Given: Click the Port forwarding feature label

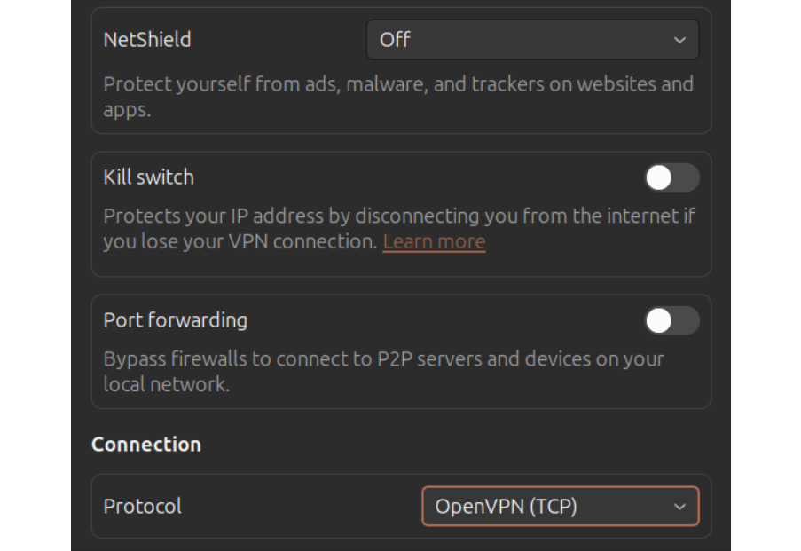Looking at the screenshot, I should (x=175, y=320).
